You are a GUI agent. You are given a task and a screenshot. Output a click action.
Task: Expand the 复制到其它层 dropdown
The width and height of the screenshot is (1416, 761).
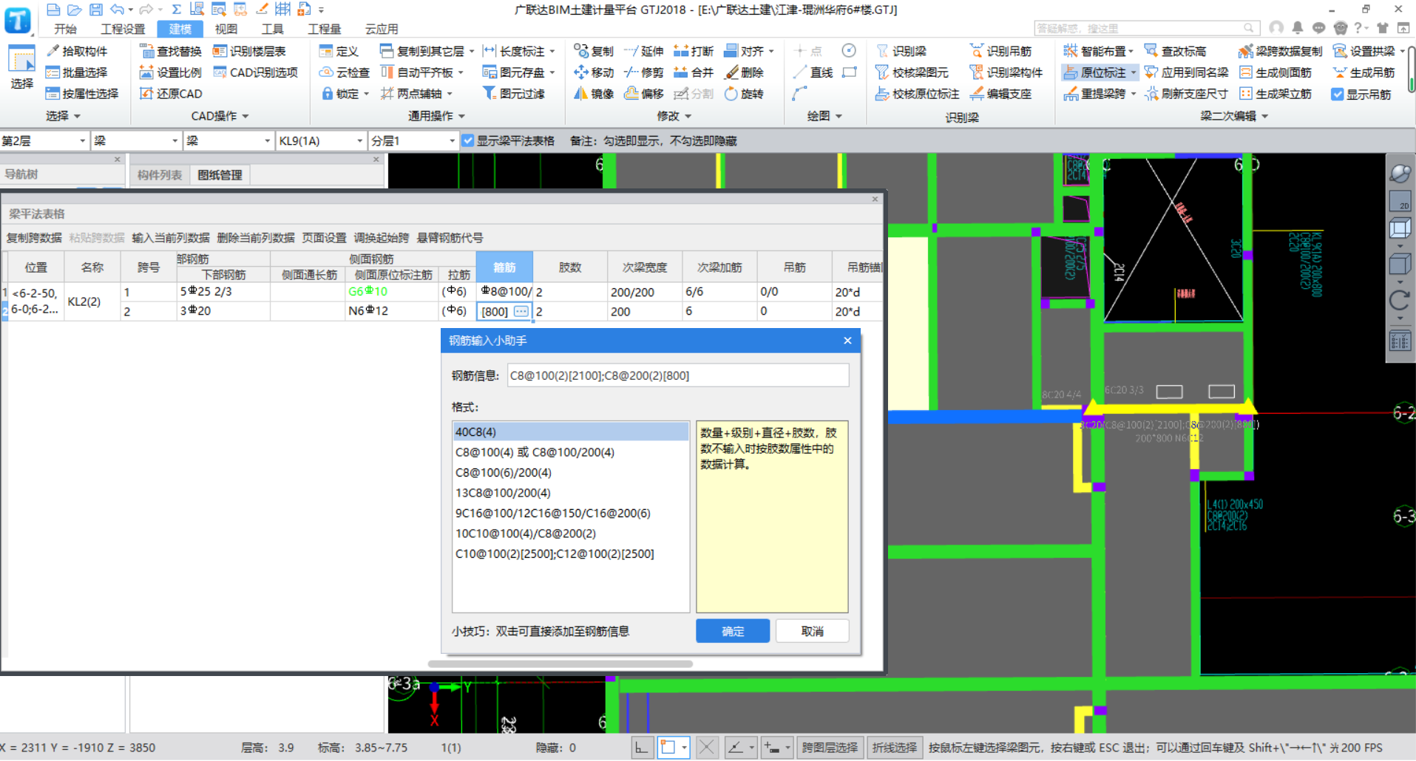pos(471,51)
